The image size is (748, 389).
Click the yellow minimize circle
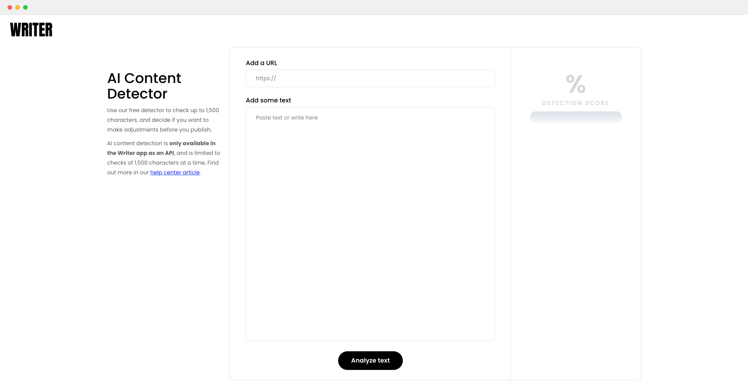17,7
